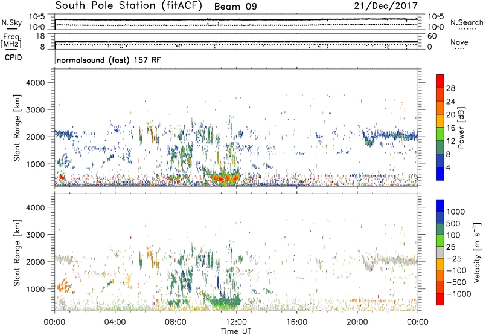The height and width of the screenshot is (335, 483).
Task: Click the "1000" range tick of the Power panel
Action: click(35, 164)
